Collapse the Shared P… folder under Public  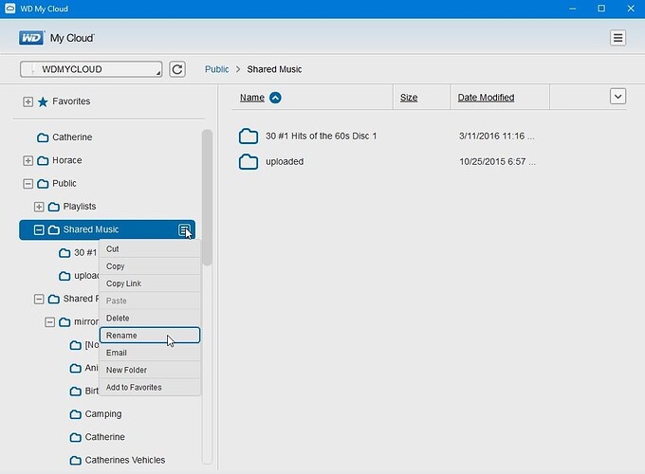(x=39, y=299)
